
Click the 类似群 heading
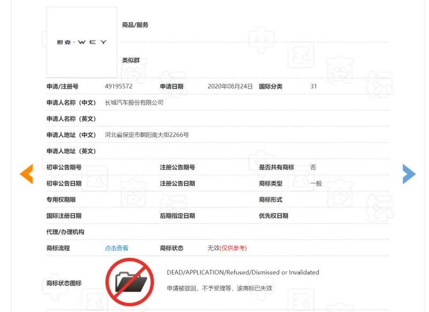tap(131, 61)
